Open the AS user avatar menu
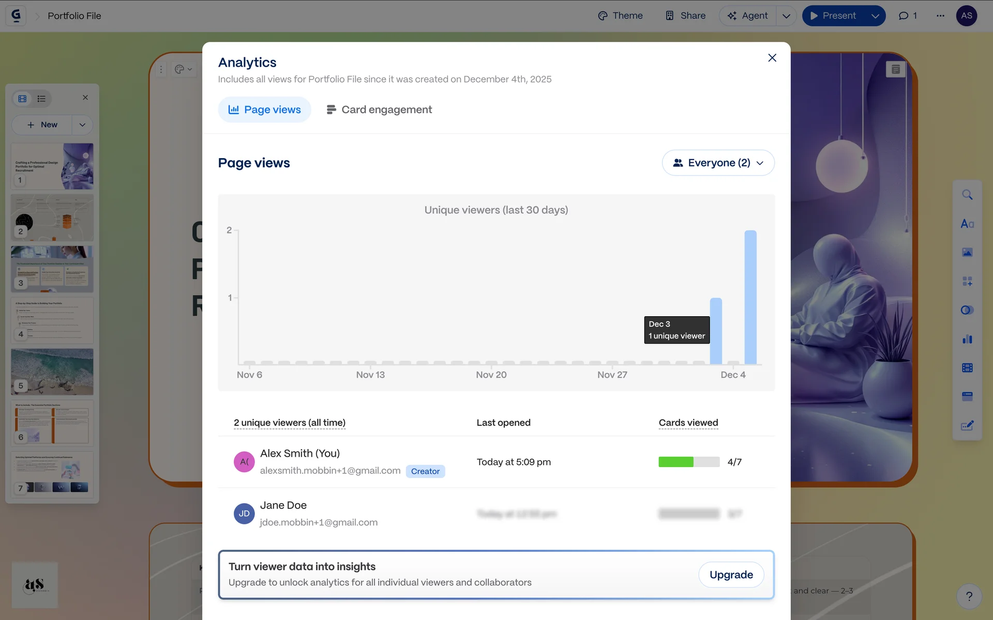The width and height of the screenshot is (993, 620). (966, 16)
